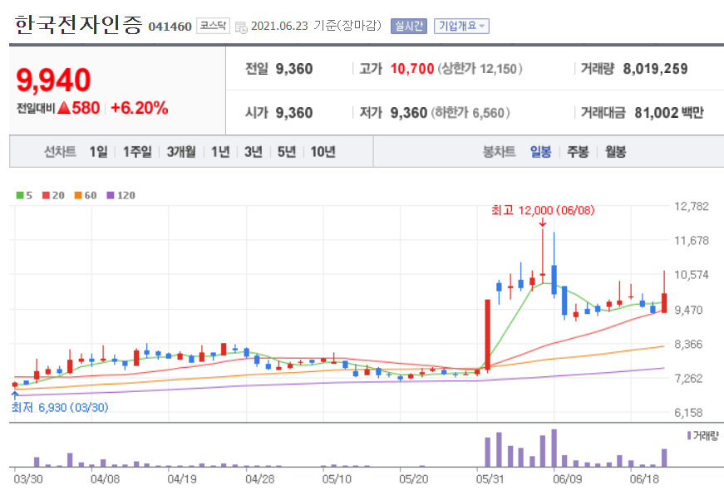
Task: Click the stock code 041460
Action: coord(170,27)
